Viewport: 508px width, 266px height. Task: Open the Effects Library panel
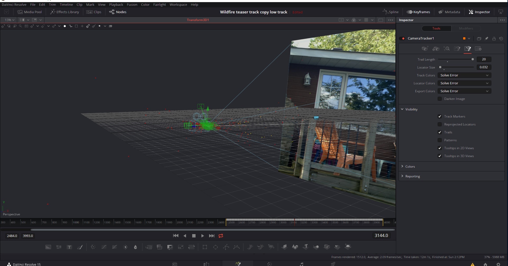coord(65,12)
